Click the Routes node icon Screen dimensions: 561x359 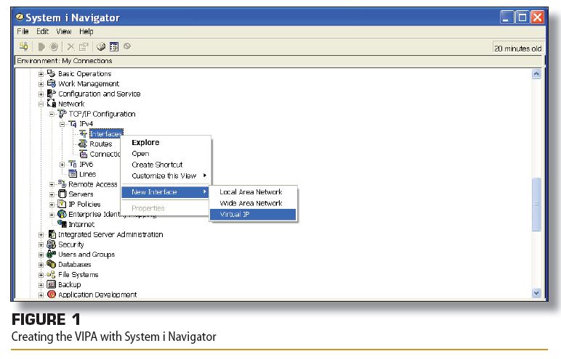[83, 144]
